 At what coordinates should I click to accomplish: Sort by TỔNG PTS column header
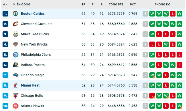tap(116, 5)
